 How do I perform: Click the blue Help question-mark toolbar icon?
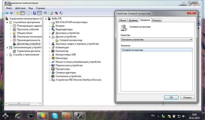35,13
